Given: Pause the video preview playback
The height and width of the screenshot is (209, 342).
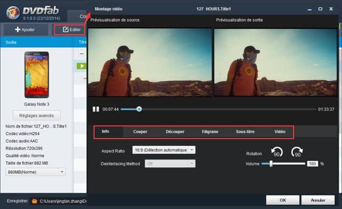Looking at the screenshot, I should tap(96, 109).
